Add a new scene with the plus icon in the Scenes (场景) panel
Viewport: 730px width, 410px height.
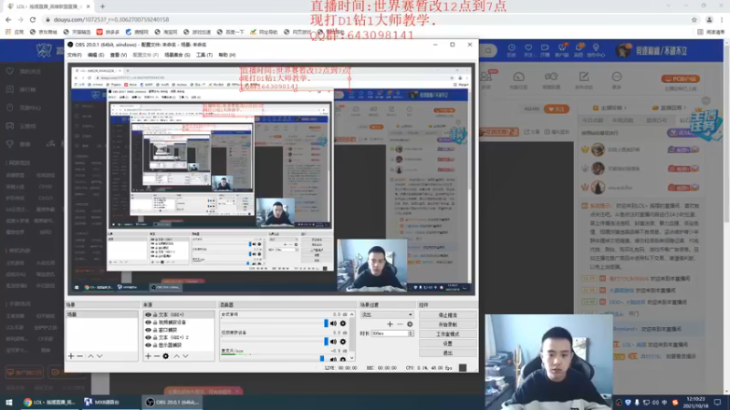[71, 356]
